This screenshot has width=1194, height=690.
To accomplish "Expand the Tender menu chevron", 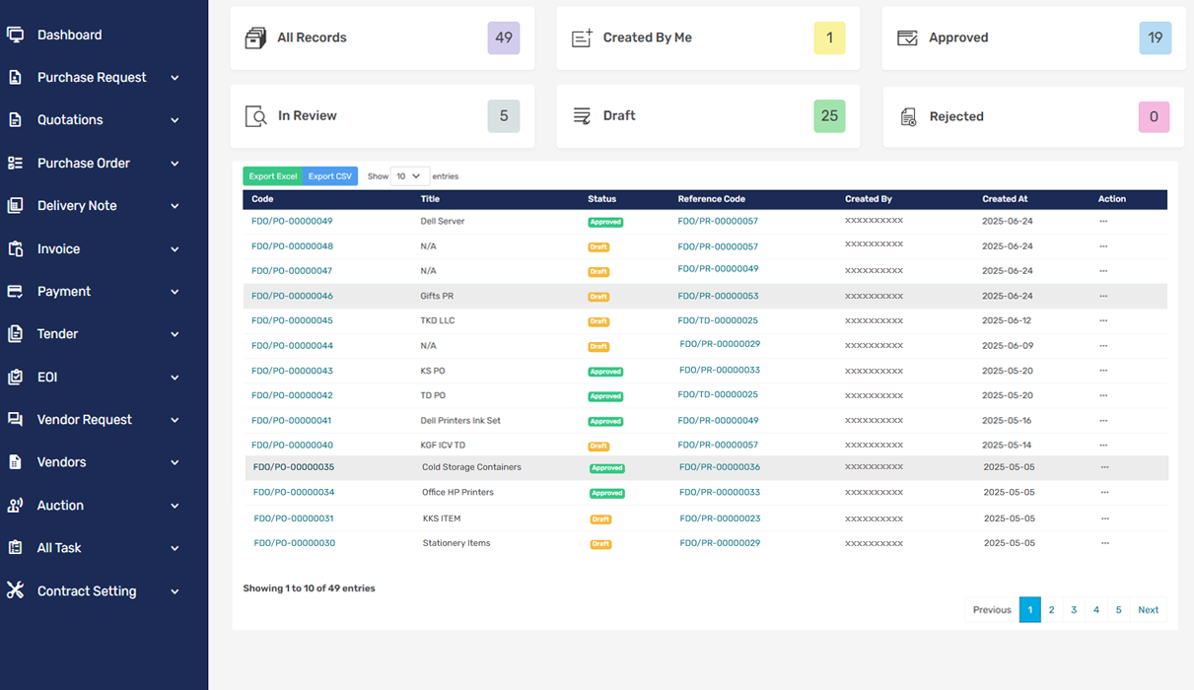I will [x=175, y=334].
